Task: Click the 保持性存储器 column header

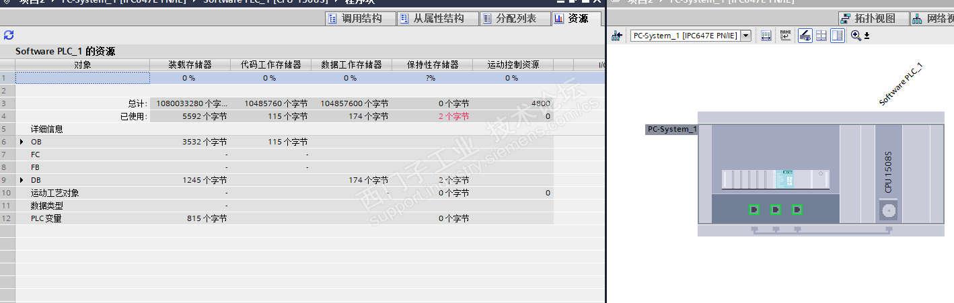Action: [432, 64]
